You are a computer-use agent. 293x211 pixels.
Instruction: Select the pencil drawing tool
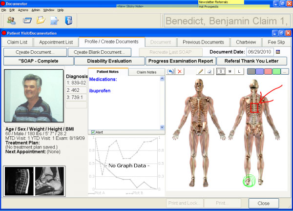click(x=201, y=71)
